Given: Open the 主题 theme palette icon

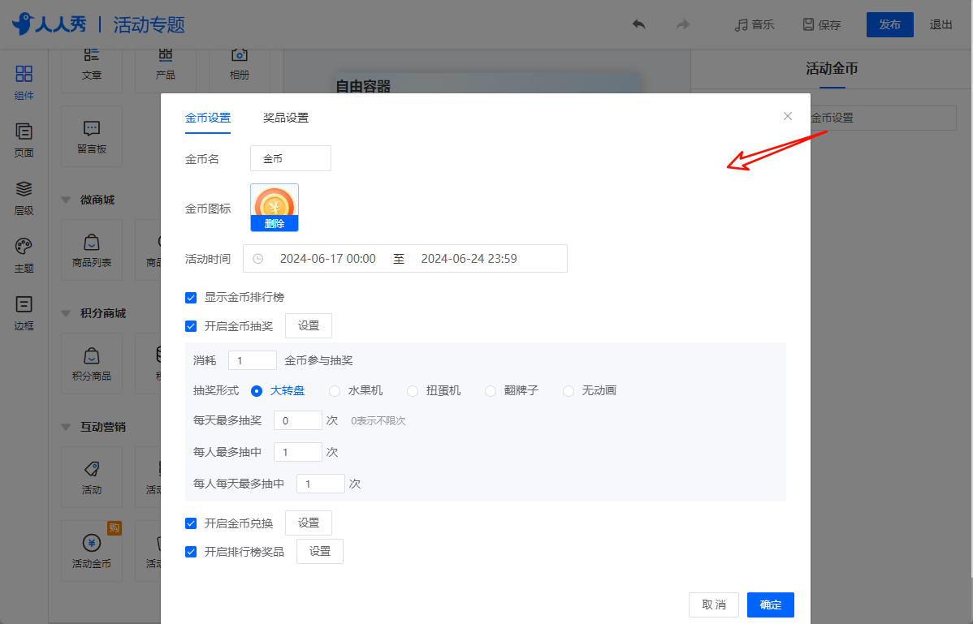Looking at the screenshot, I should [x=24, y=246].
